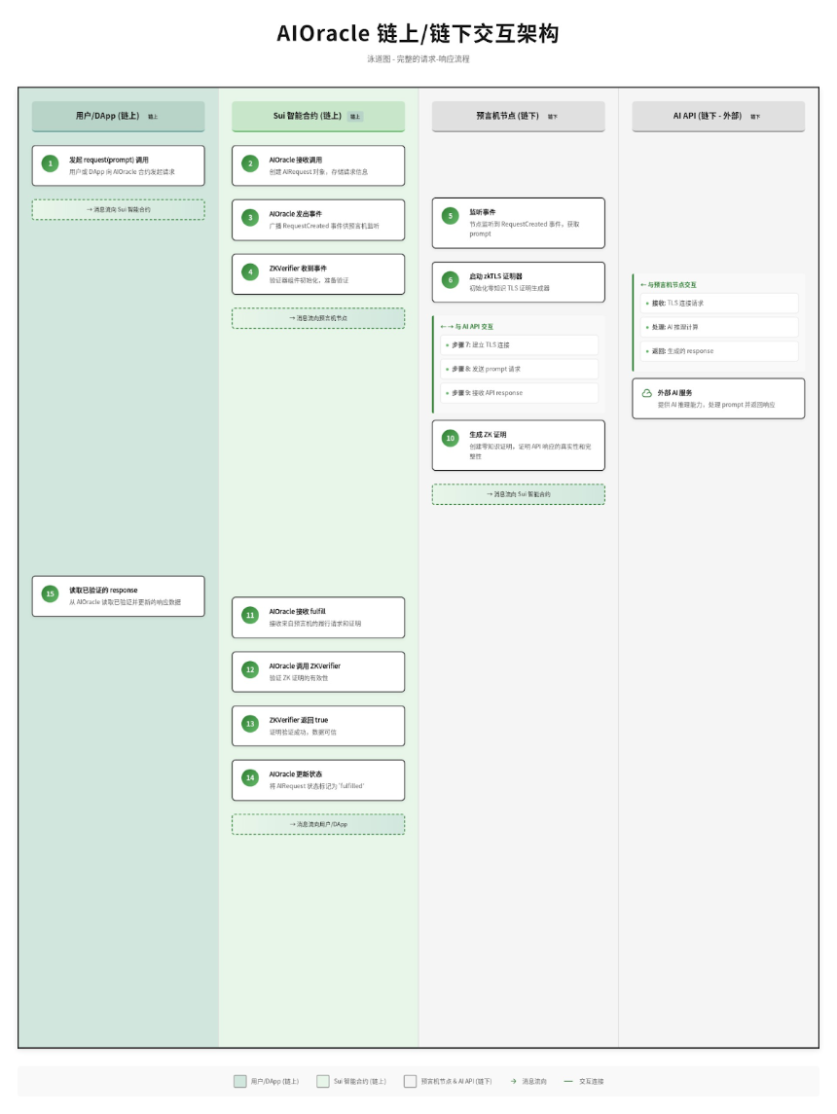The width and height of the screenshot is (837, 1114).
Task: Click the 消息流向预言机节点 dashed box
Action: point(318,318)
